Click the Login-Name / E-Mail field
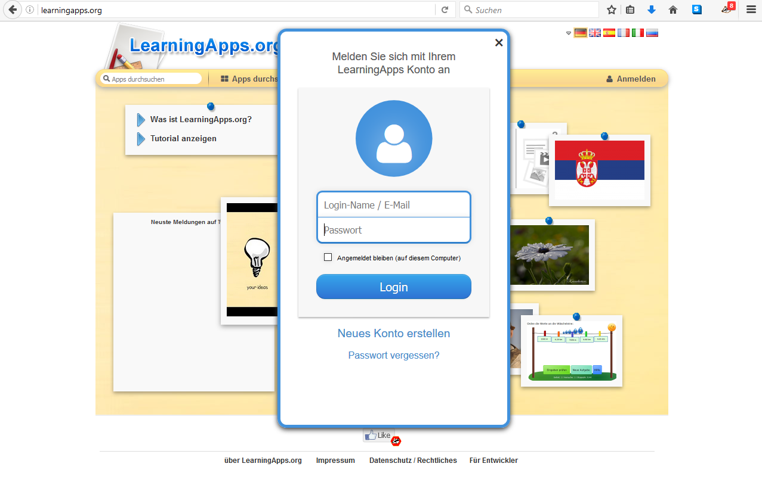Viewport: 762px width, 479px height. 394,205
